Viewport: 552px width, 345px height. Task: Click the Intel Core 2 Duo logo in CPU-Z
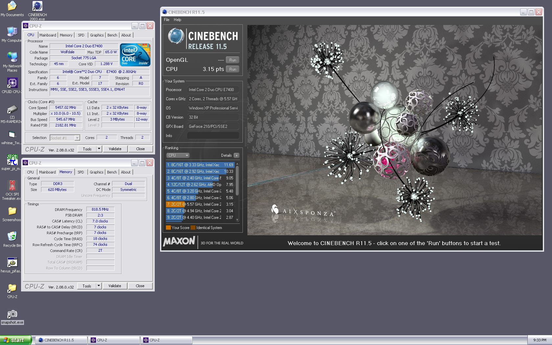[x=135, y=55]
